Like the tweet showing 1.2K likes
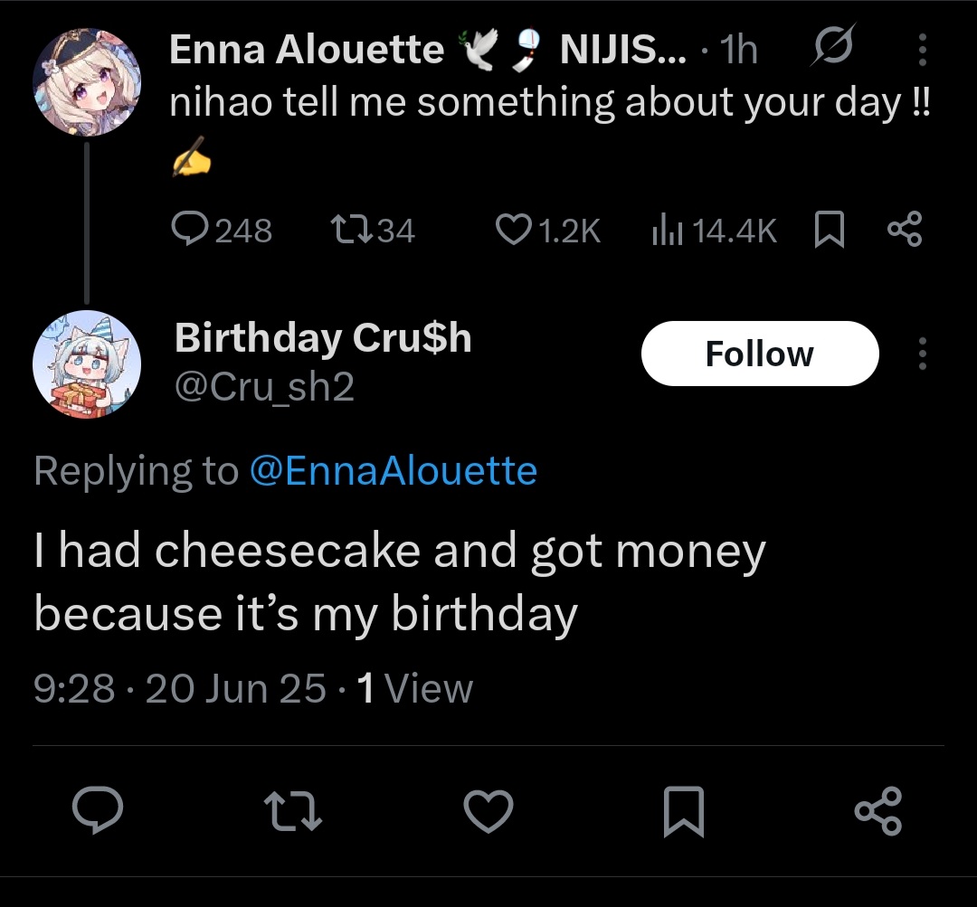 pos(547,230)
